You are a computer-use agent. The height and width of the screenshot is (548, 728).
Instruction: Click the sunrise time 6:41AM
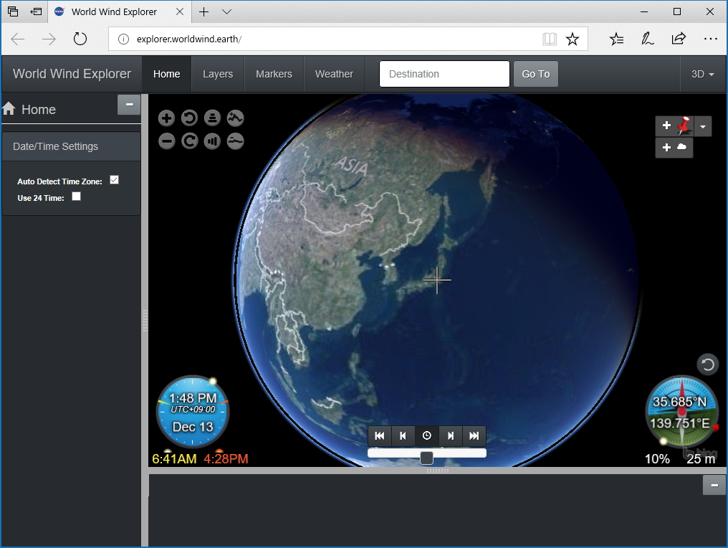(x=174, y=459)
